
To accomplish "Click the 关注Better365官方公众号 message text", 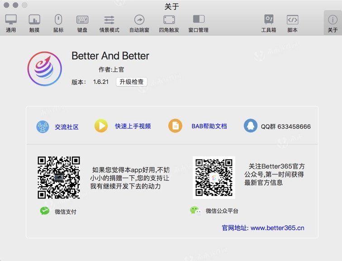I will pos(275,174).
